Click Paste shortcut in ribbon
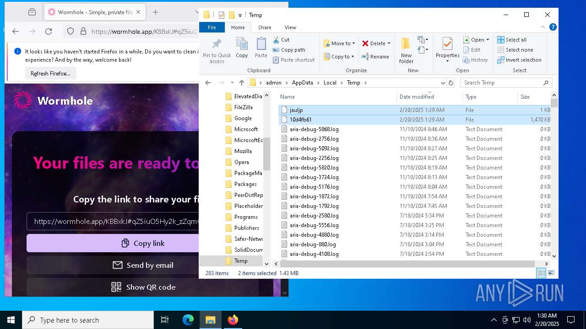586x329 pixels. pyautogui.click(x=294, y=60)
